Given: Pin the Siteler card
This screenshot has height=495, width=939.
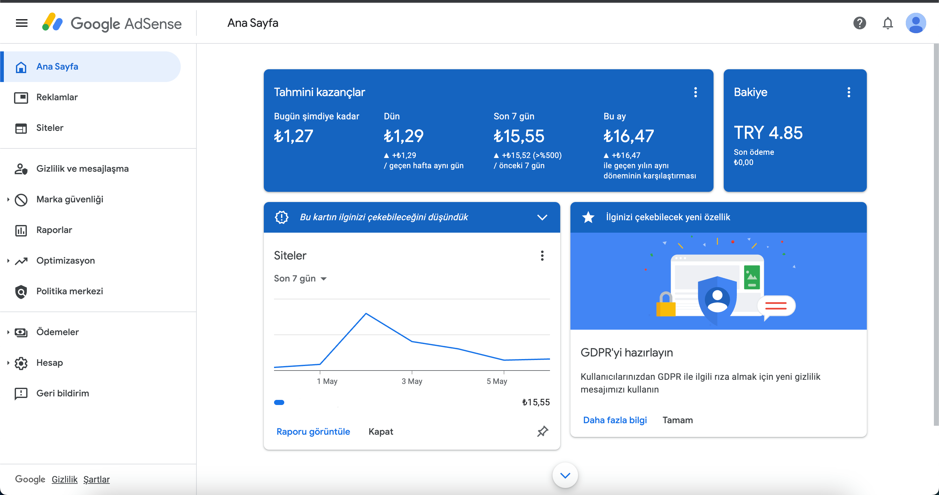Looking at the screenshot, I should (542, 431).
